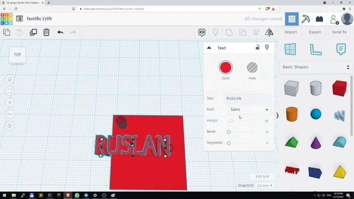This screenshot has width=354, height=199.
Task: Select the Scribble shape
Action: coord(340,116)
